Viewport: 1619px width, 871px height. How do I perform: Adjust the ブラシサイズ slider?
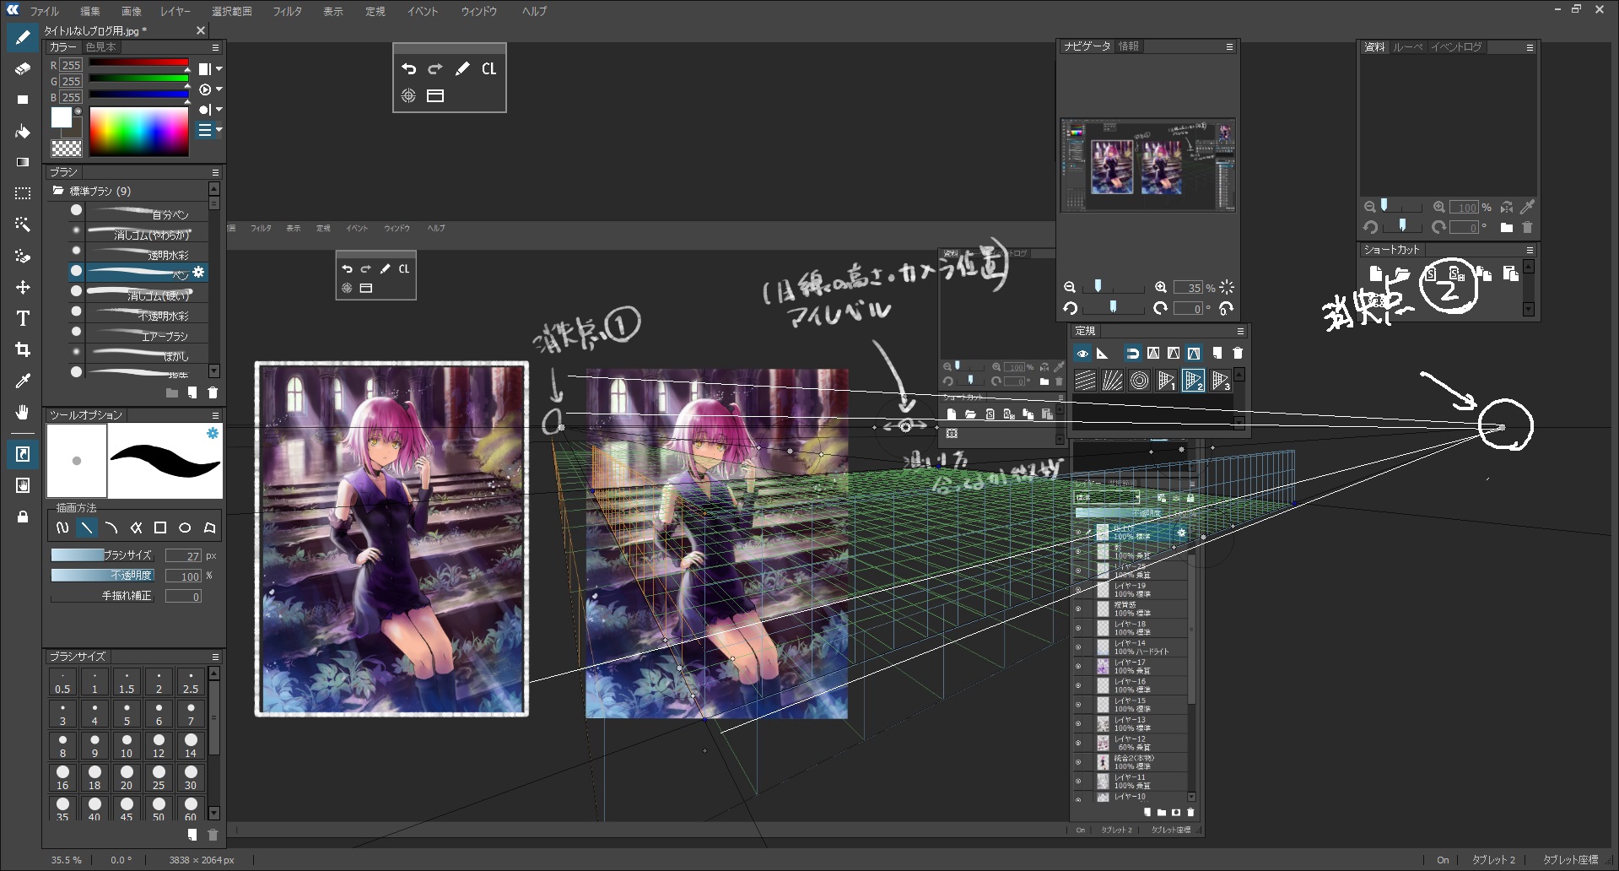coord(102,555)
